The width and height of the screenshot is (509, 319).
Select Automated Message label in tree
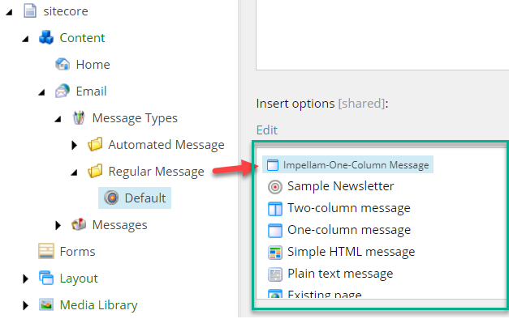click(x=166, y=144)
